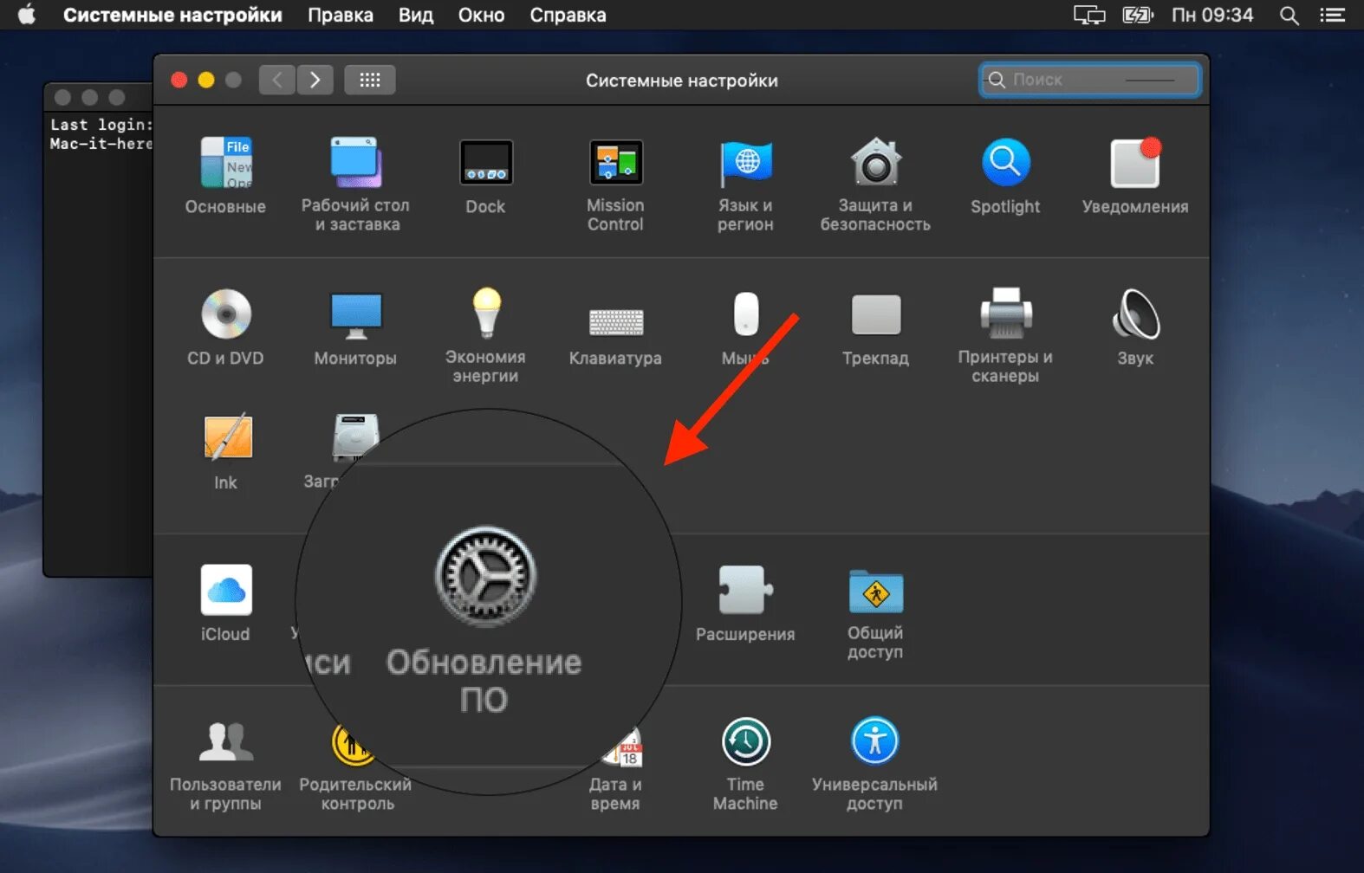Open the Ink preferences pane
1364x873 pixels.
point(225,451)
